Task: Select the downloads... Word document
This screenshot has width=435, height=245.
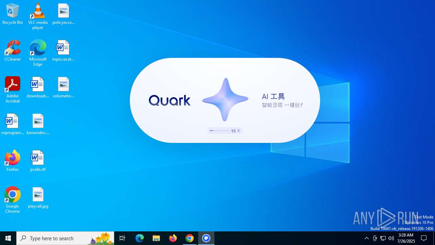Action: [x=38, y=87]
